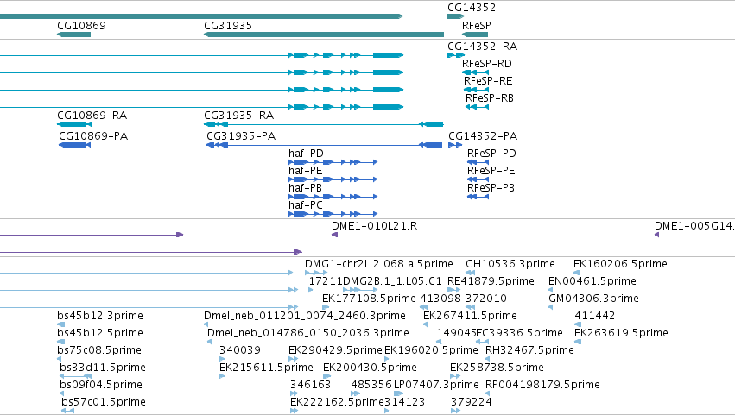
Task: Open the EK290429.5prime EST label
Action: point(336,350)
